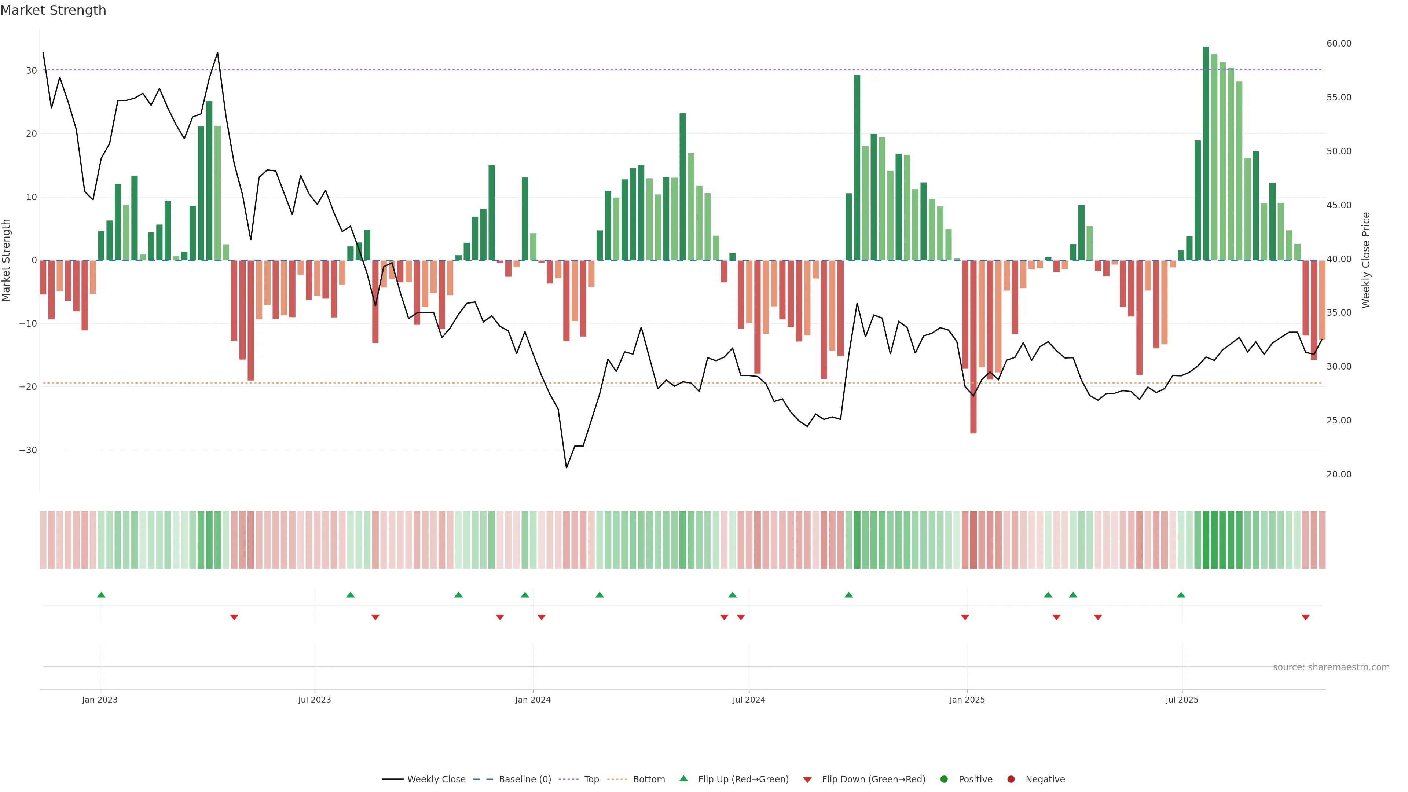
Task: Click the source: sharemaestro.com text
Action: [x=1331, y=667]
